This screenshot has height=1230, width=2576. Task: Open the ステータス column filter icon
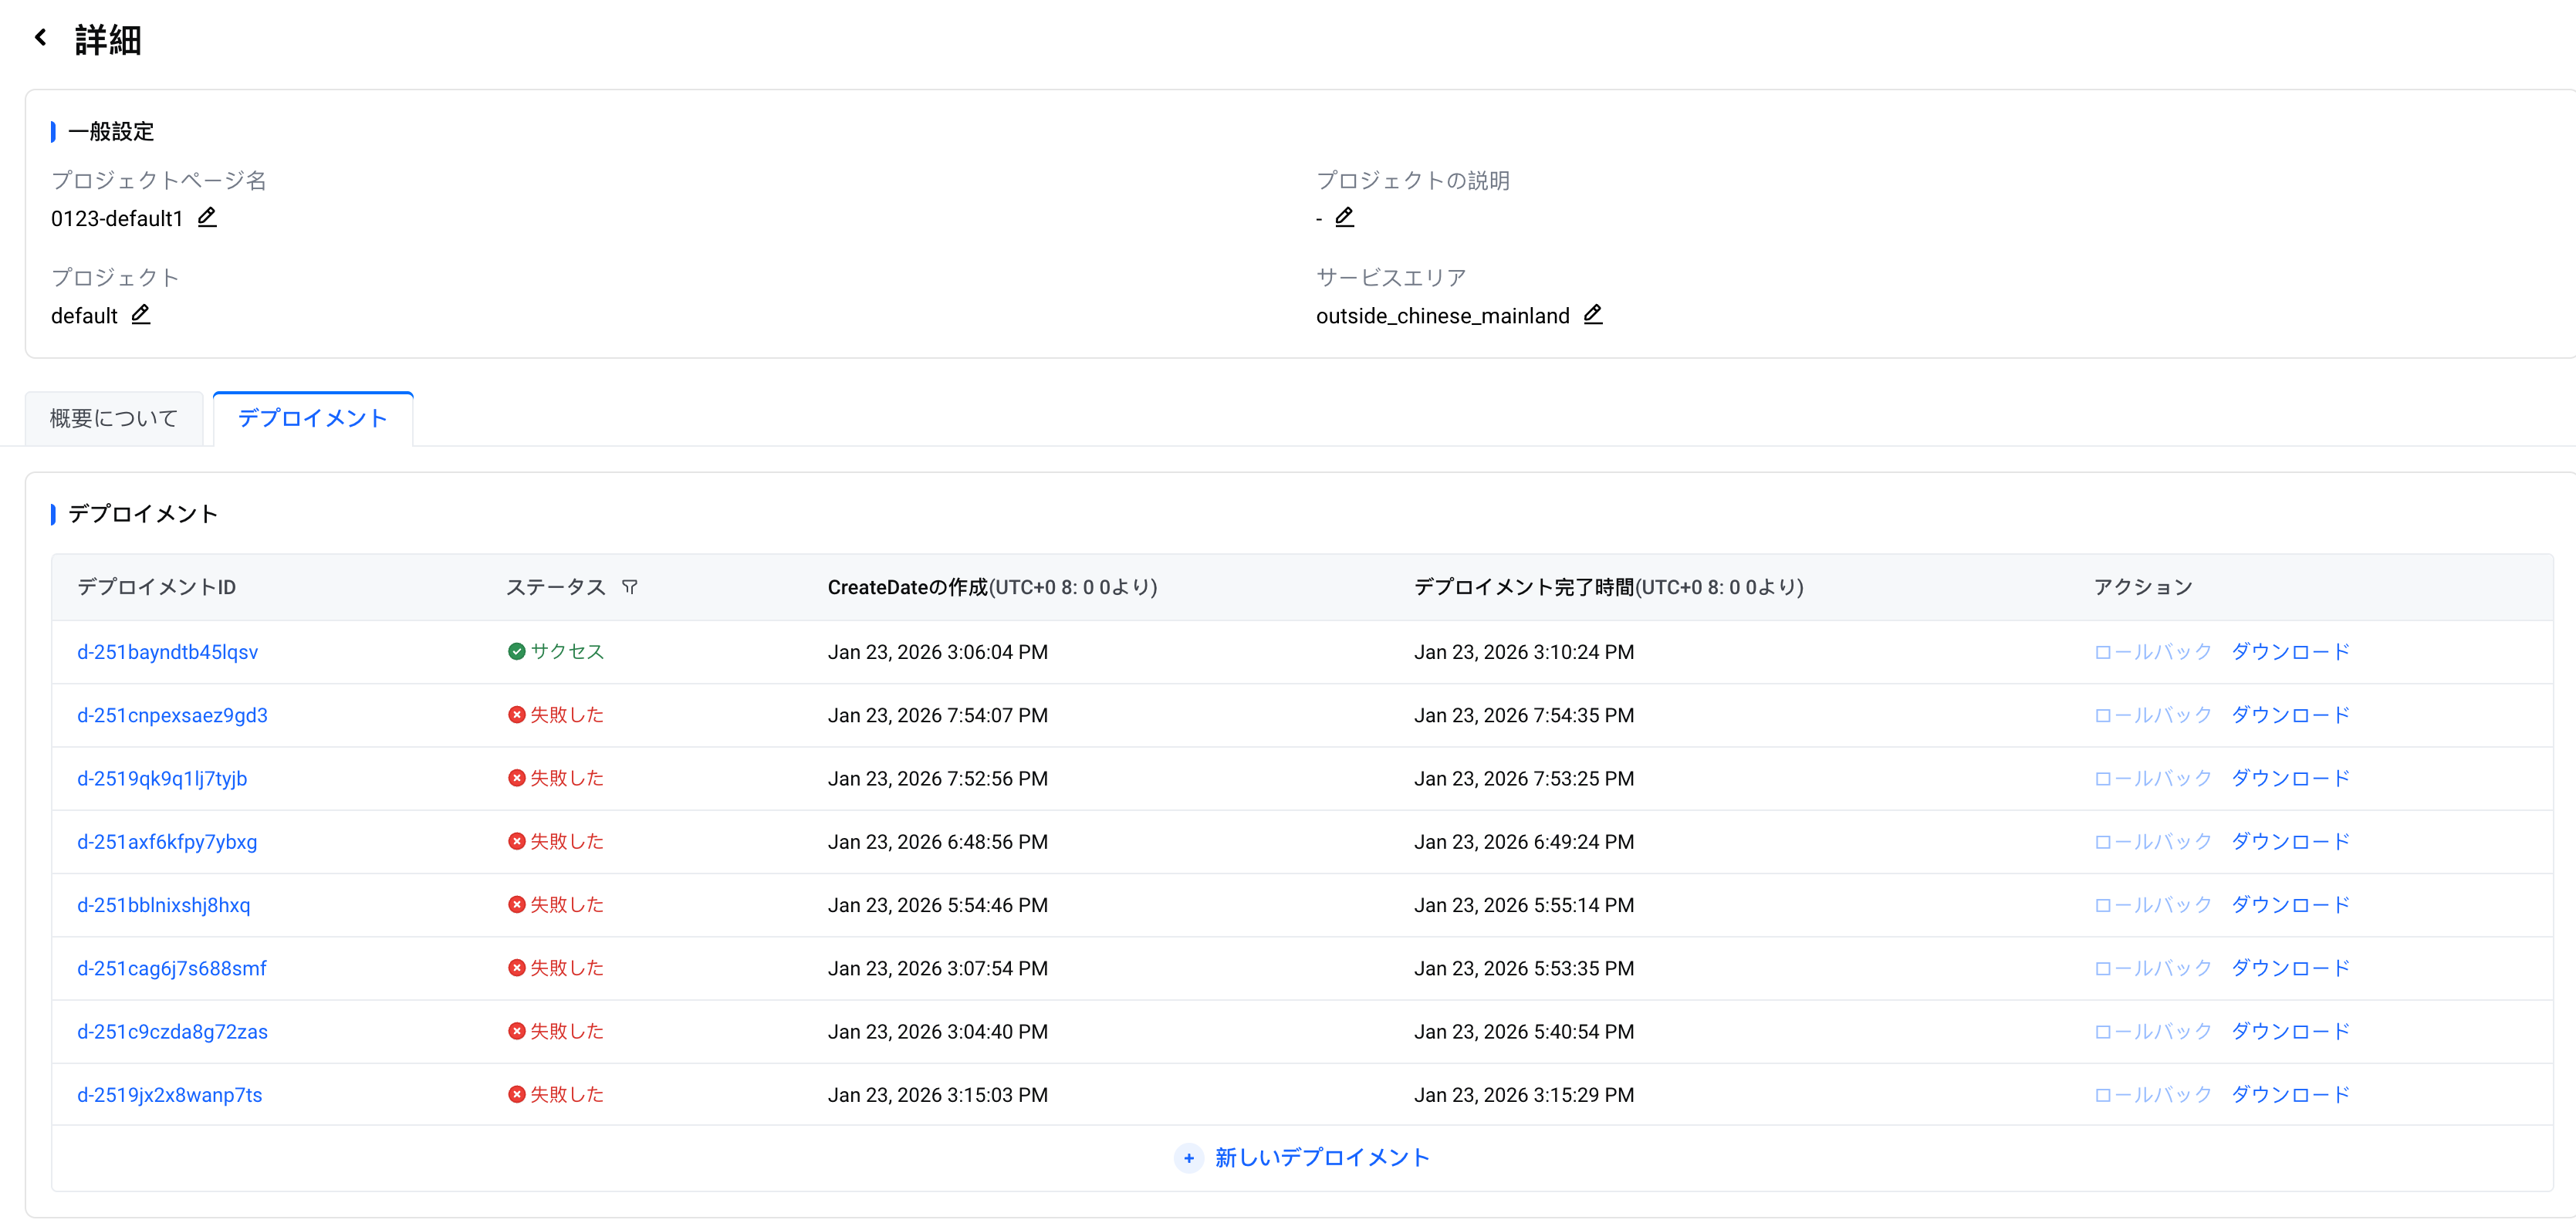tap(629, 587)
